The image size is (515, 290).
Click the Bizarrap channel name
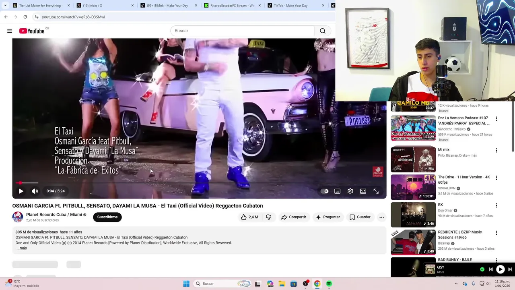click(444, 243)
